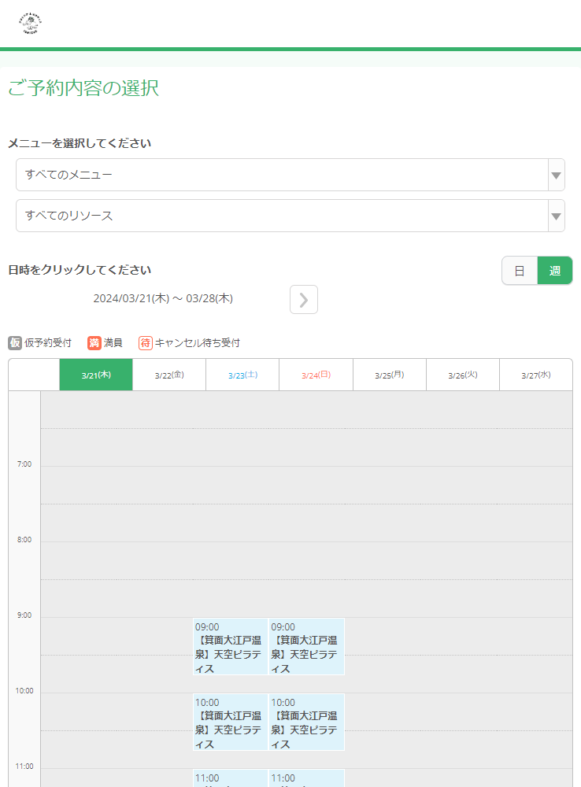Click the arrow on the resource selector
This screenshot has height=787, width=581.
pyautogui.click(x=555, y=216)
